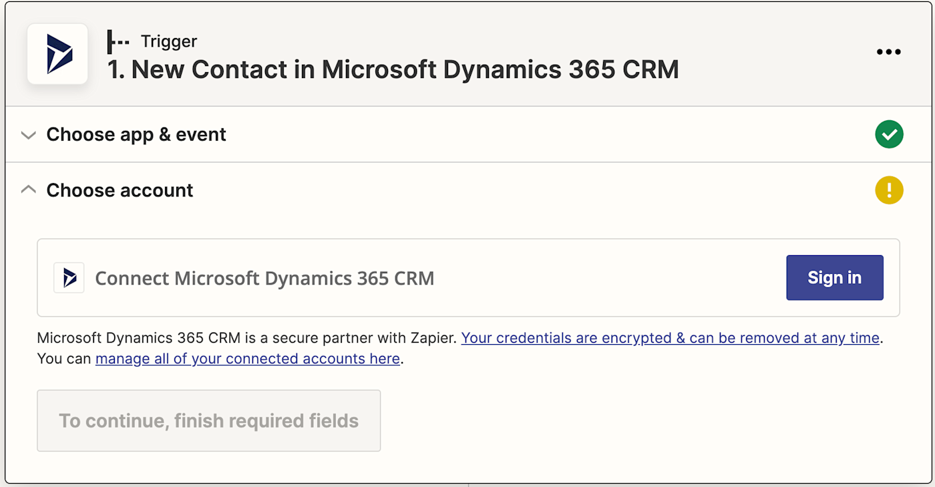This screenshot has width=935, height=487.
Task: Click empty area inside the connect account box
Action: tap(601, 278)
